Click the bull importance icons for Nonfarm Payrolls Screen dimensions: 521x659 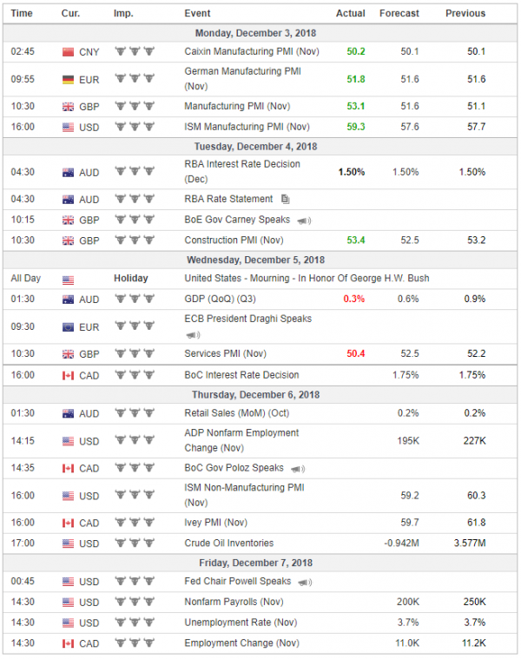[x=135, y=602]
